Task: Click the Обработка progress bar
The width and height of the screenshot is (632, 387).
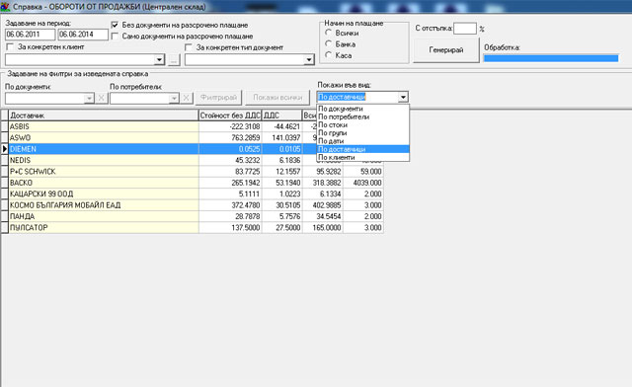Action: (x=551, y=58)
